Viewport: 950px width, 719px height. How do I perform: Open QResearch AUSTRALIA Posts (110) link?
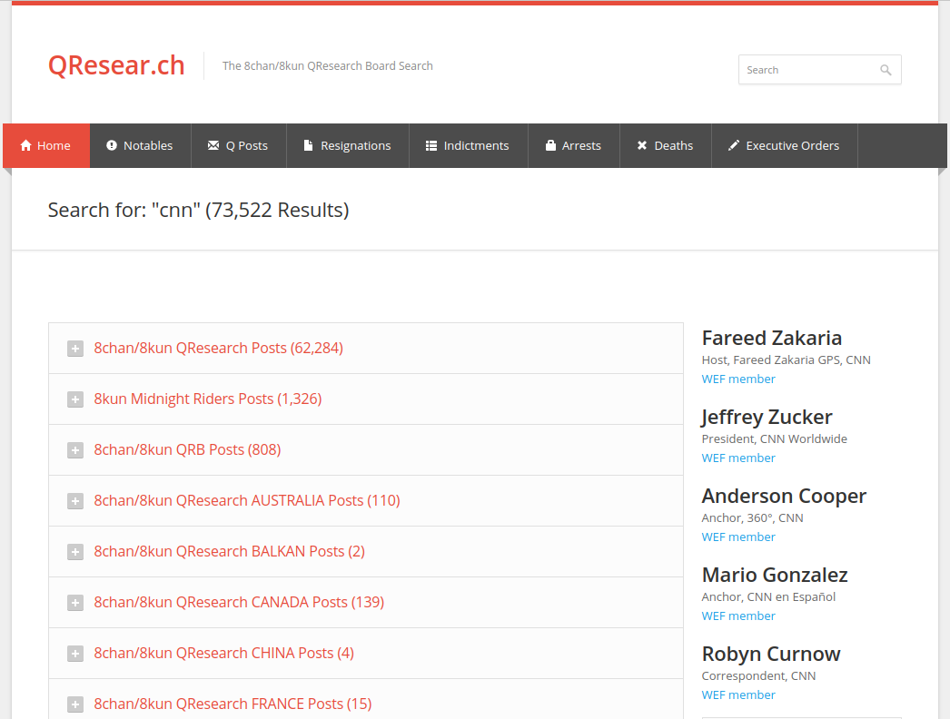(x=247, y=500)
